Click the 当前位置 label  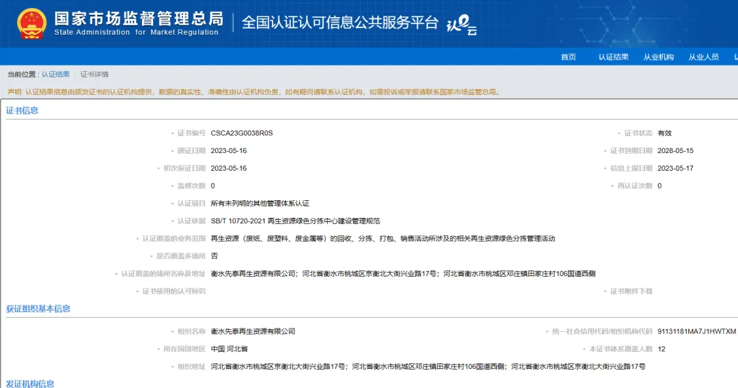coord(22,74)
